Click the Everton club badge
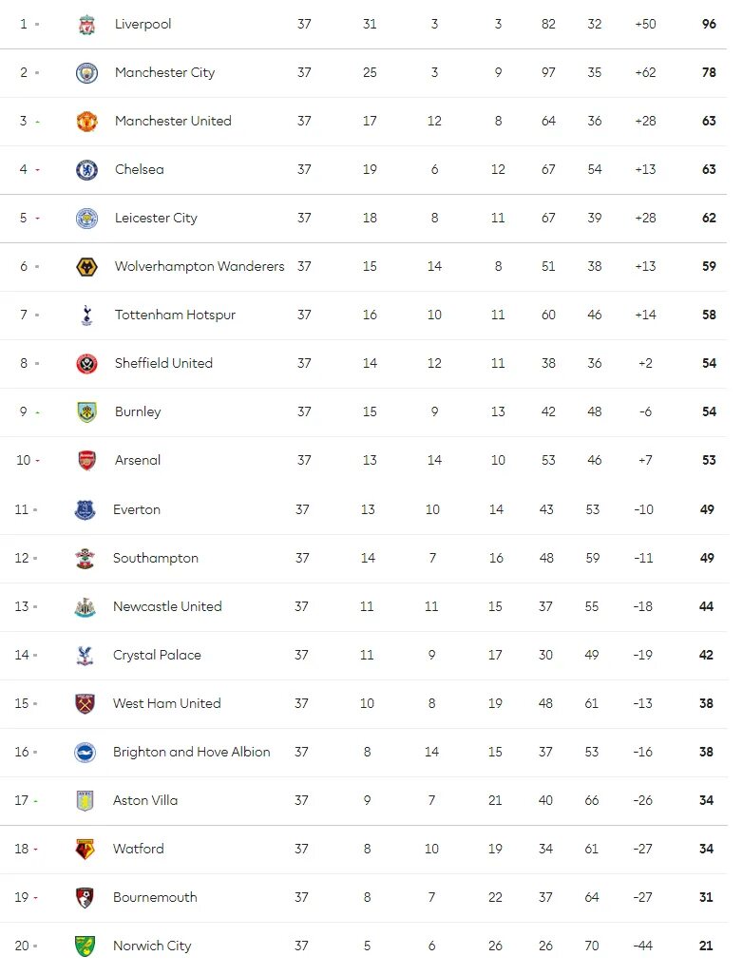This screenshot has height=975, width=743. [x=86, y=510]
